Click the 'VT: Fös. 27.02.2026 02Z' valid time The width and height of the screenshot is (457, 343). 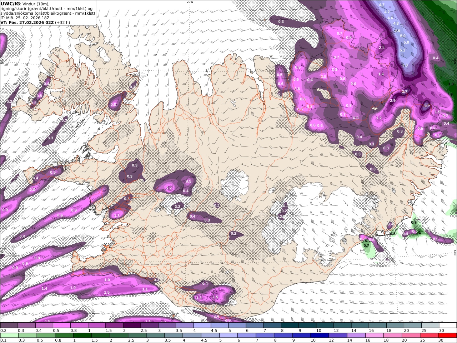point(27,22)
